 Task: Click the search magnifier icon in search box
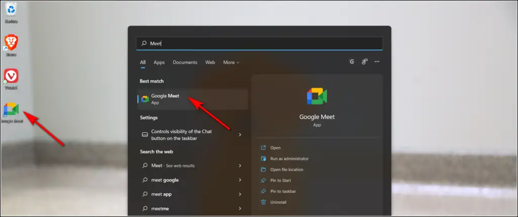(144, 44)
